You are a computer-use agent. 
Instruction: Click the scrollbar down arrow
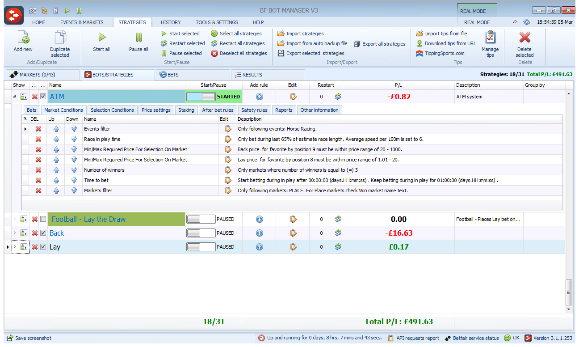tap(569, 309)
